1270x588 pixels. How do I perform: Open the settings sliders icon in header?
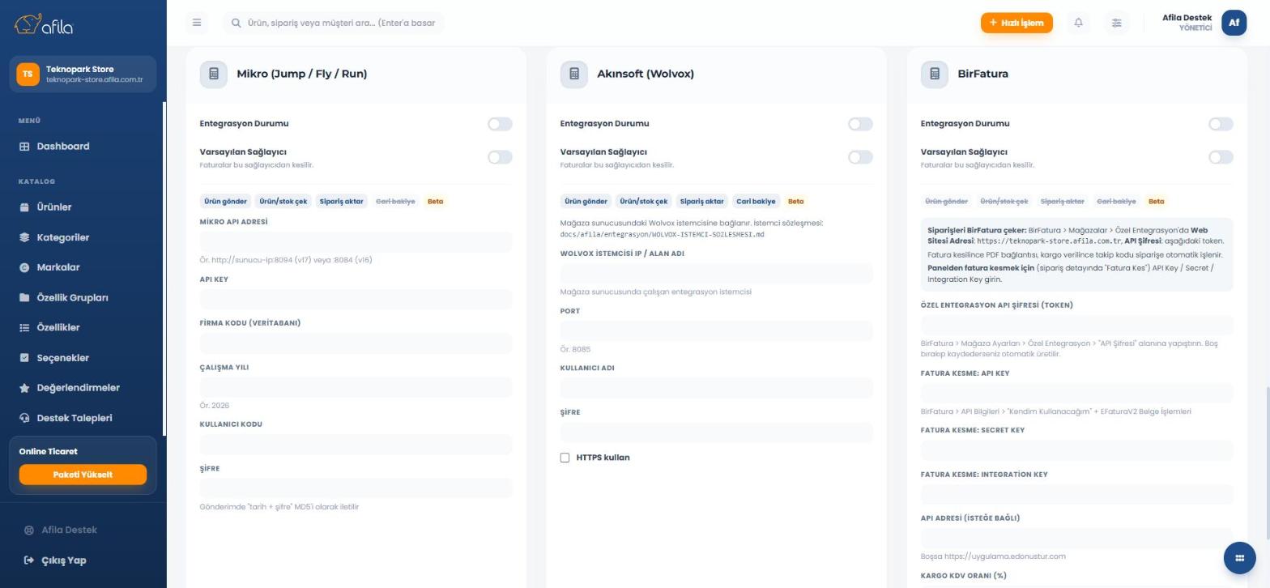pos(1116,23)
